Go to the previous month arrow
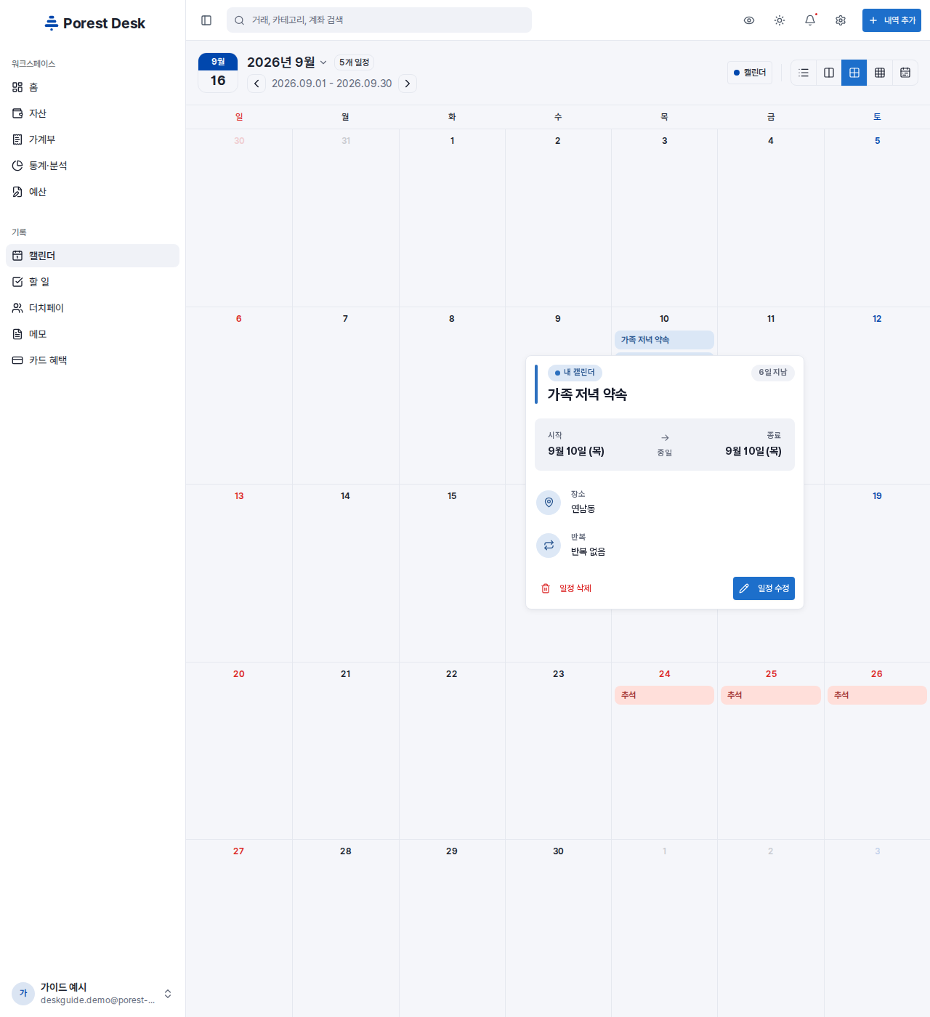The width and height of the screenshot is (930, 1017). pos(256,84)
